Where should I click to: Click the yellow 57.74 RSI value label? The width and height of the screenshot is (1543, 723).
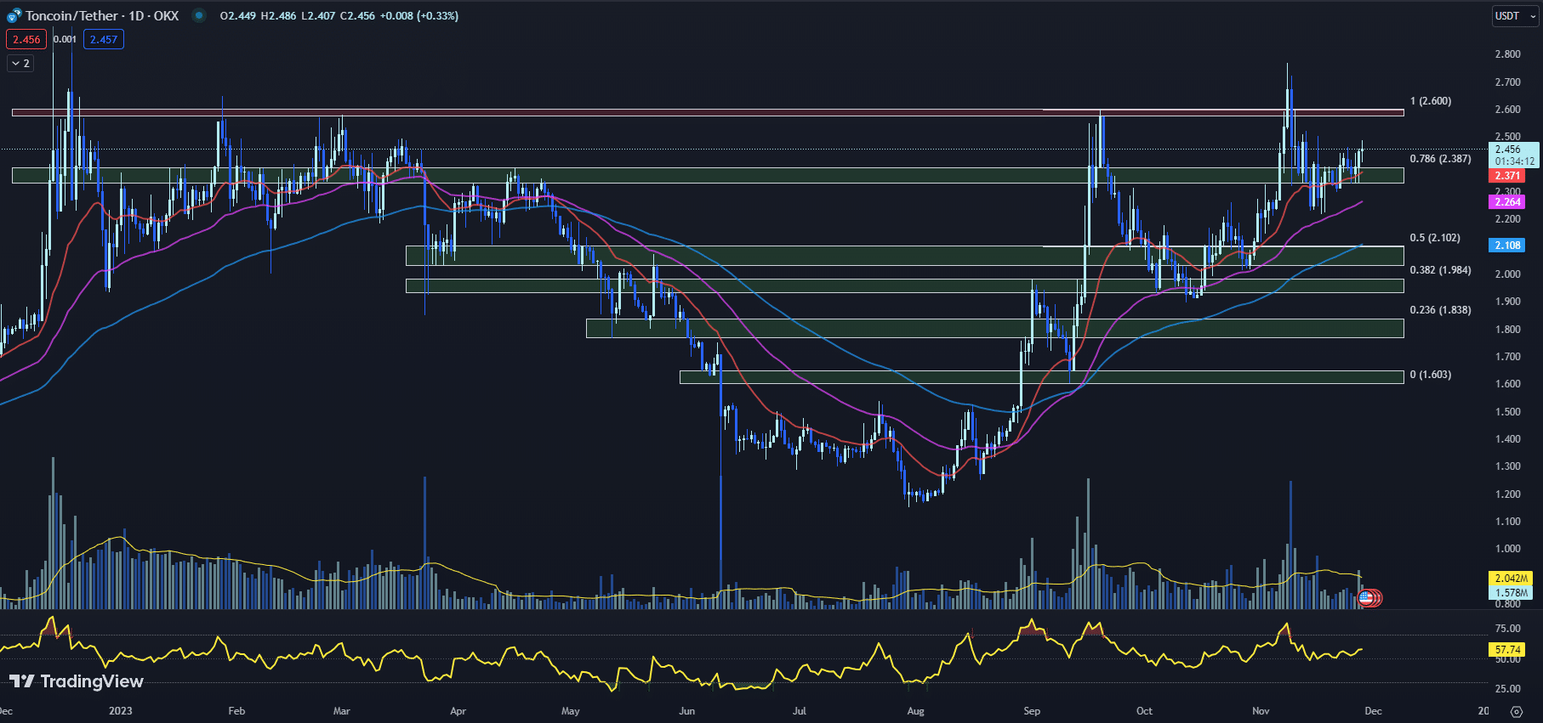1507,650
